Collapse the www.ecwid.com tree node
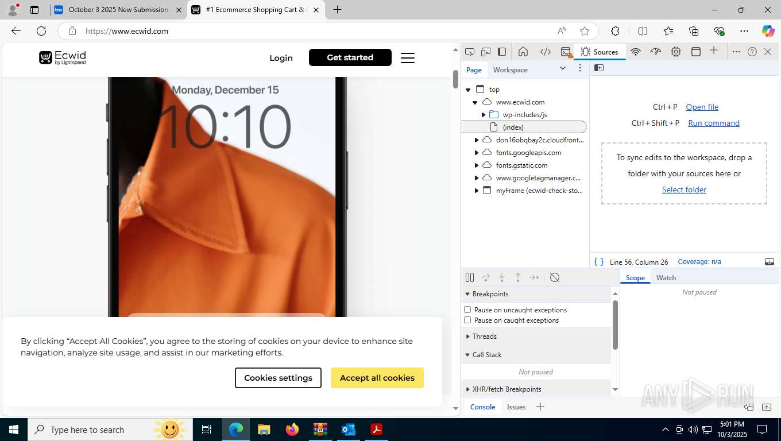Viewport: 781px width, 441px height. [475, 102]
